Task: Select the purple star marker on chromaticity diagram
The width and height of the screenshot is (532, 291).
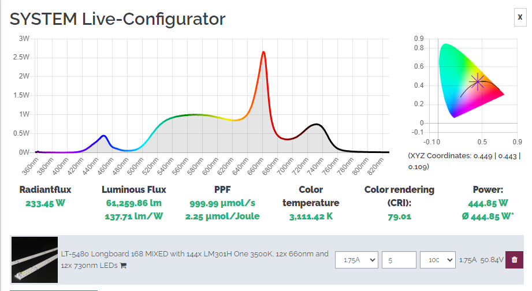Action: click(478, 82)
